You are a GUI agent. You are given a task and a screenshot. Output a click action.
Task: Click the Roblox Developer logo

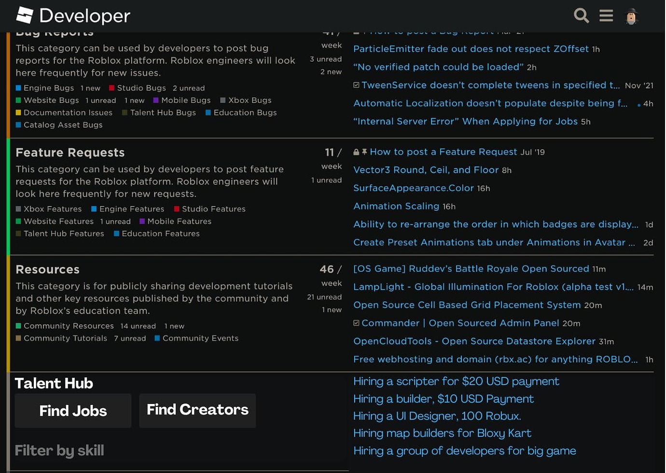[73, 16]
